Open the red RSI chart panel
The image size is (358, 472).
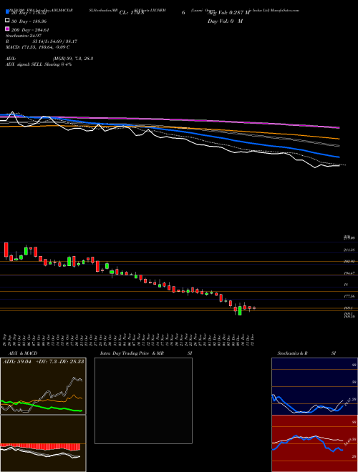point(314,443)
